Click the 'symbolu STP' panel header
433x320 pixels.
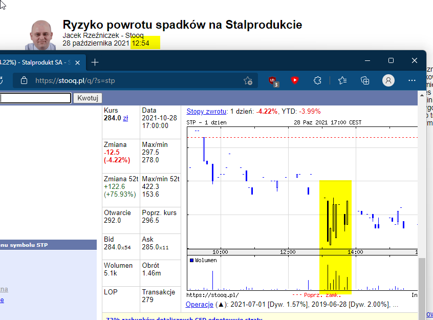[x=48, y=245]
